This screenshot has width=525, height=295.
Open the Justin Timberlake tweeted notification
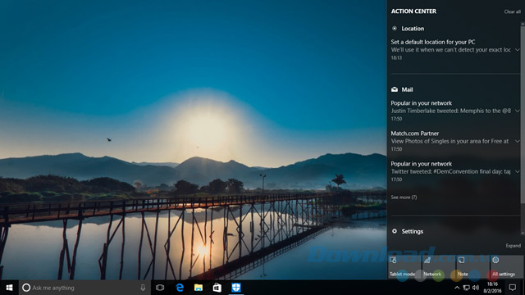point(450,111)
